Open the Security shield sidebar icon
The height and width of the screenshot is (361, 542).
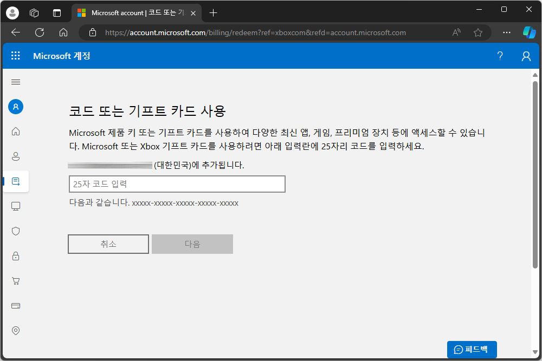tap(16, 231)
